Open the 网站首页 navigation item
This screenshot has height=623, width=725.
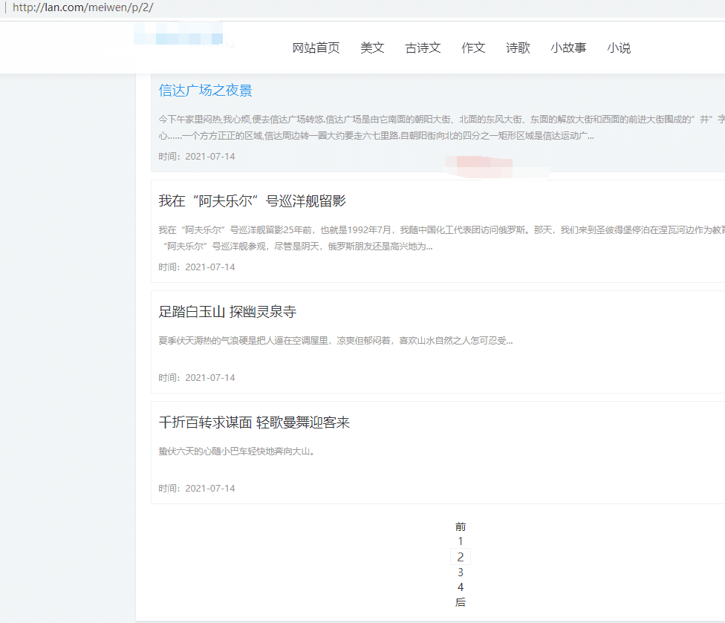click(x=316, y=48)
